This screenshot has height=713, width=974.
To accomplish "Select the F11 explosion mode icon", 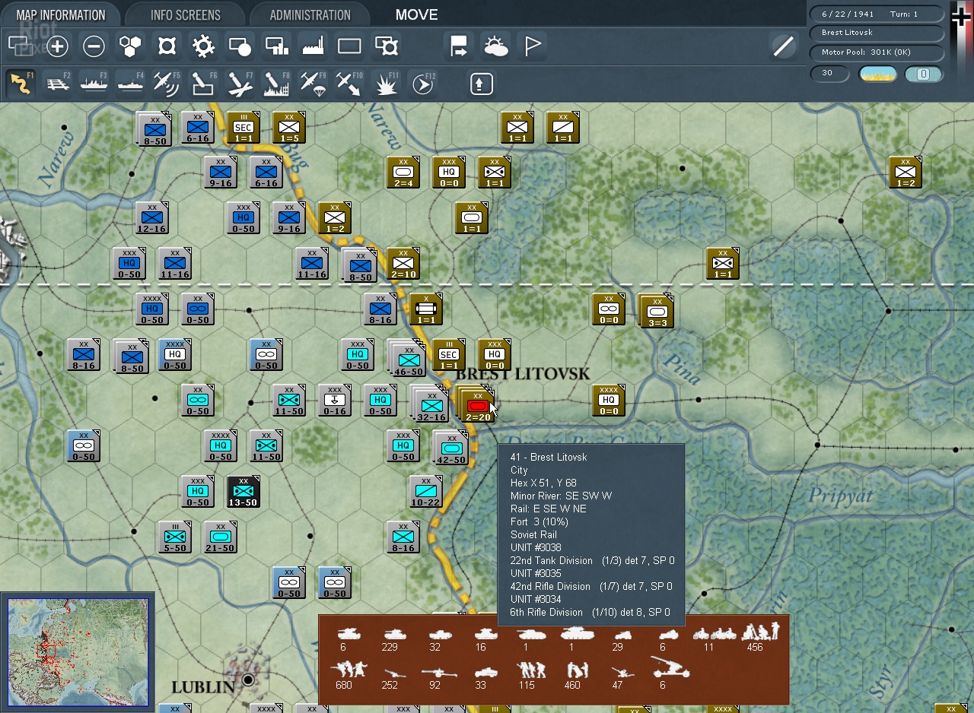I will click(x=387, y=84).
